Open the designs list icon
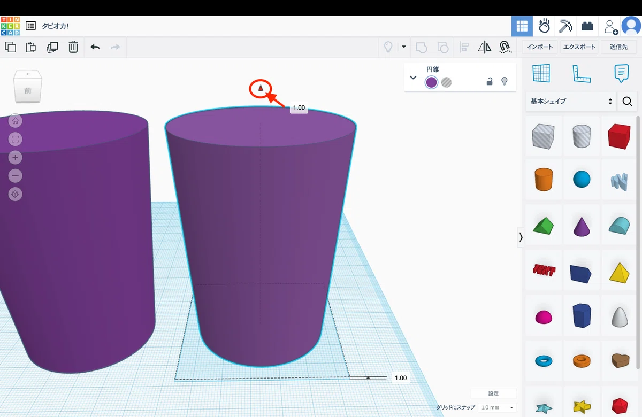 tap(31, 26)
